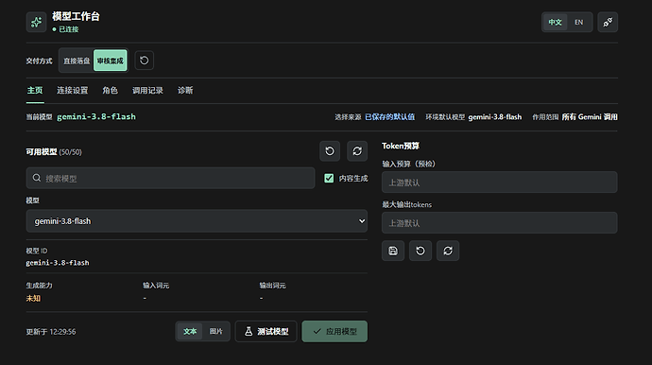The height and width of the screenshot is (365, 652).
Task: Click the 应用模型 button
Action: point(335,331)
